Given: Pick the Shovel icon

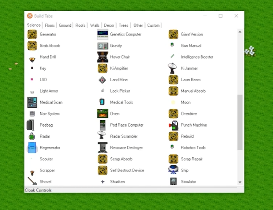Looking at the screenshot, I should pos(32,181).
